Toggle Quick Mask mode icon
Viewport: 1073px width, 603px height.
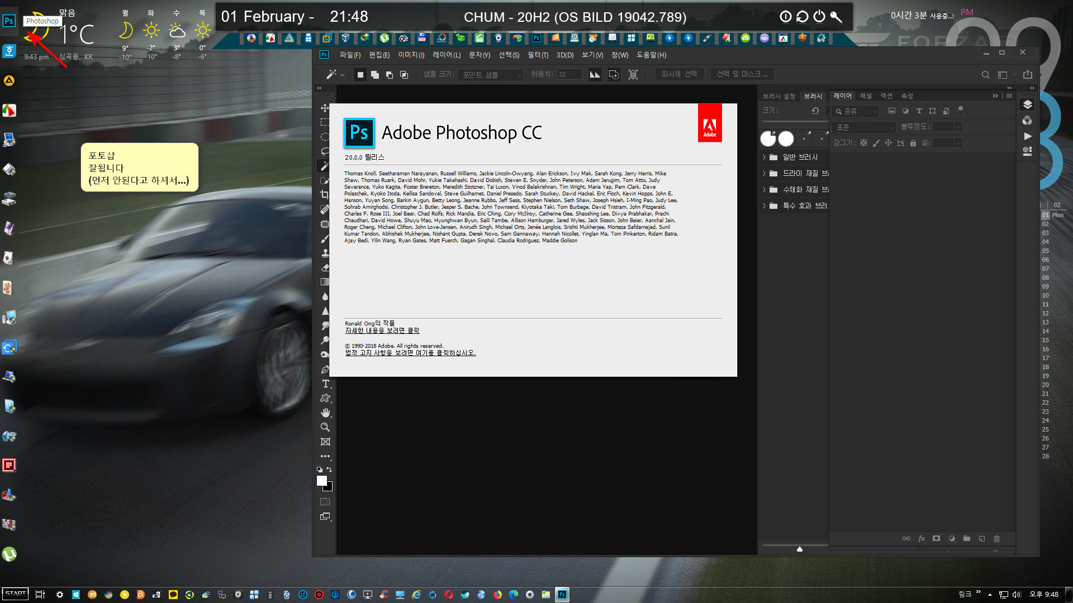click(x=325, y=502)
